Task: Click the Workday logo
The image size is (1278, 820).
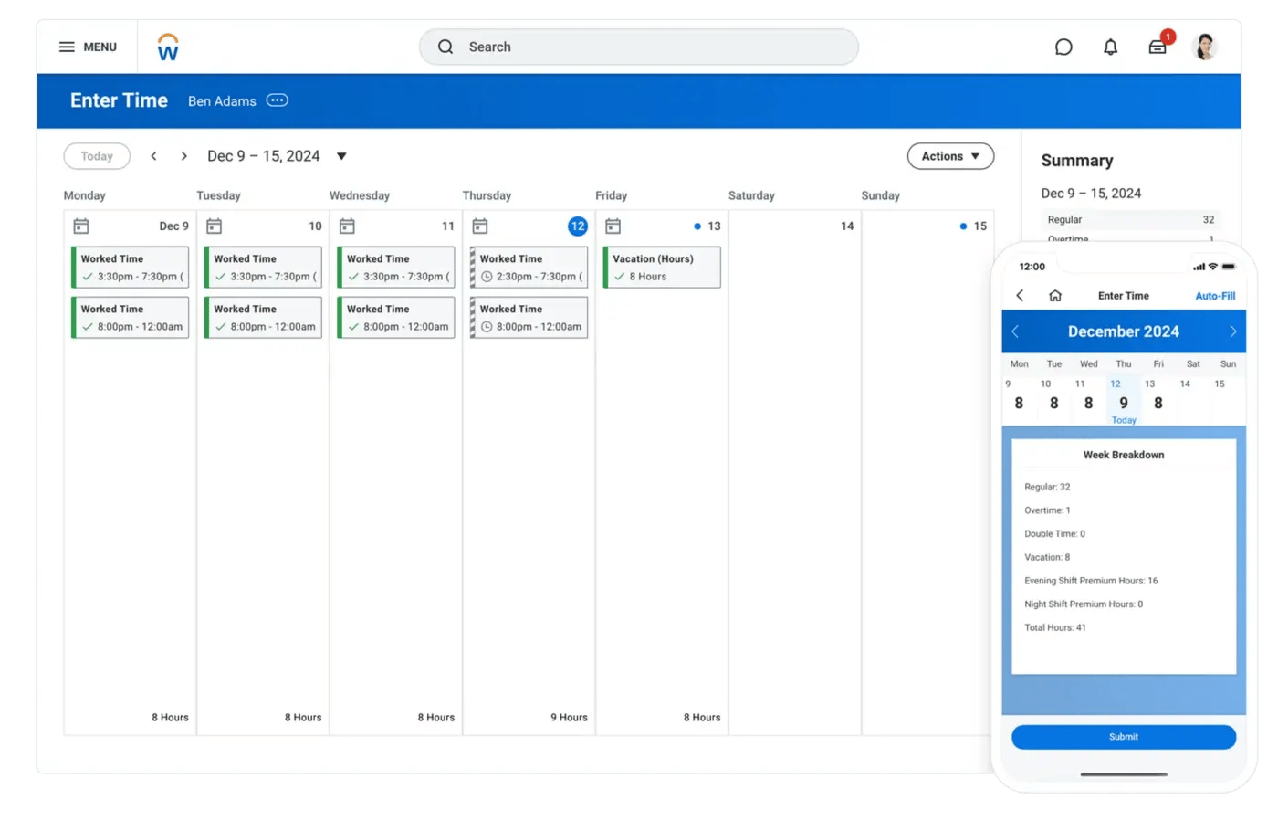Action: (x=167, y=47)
